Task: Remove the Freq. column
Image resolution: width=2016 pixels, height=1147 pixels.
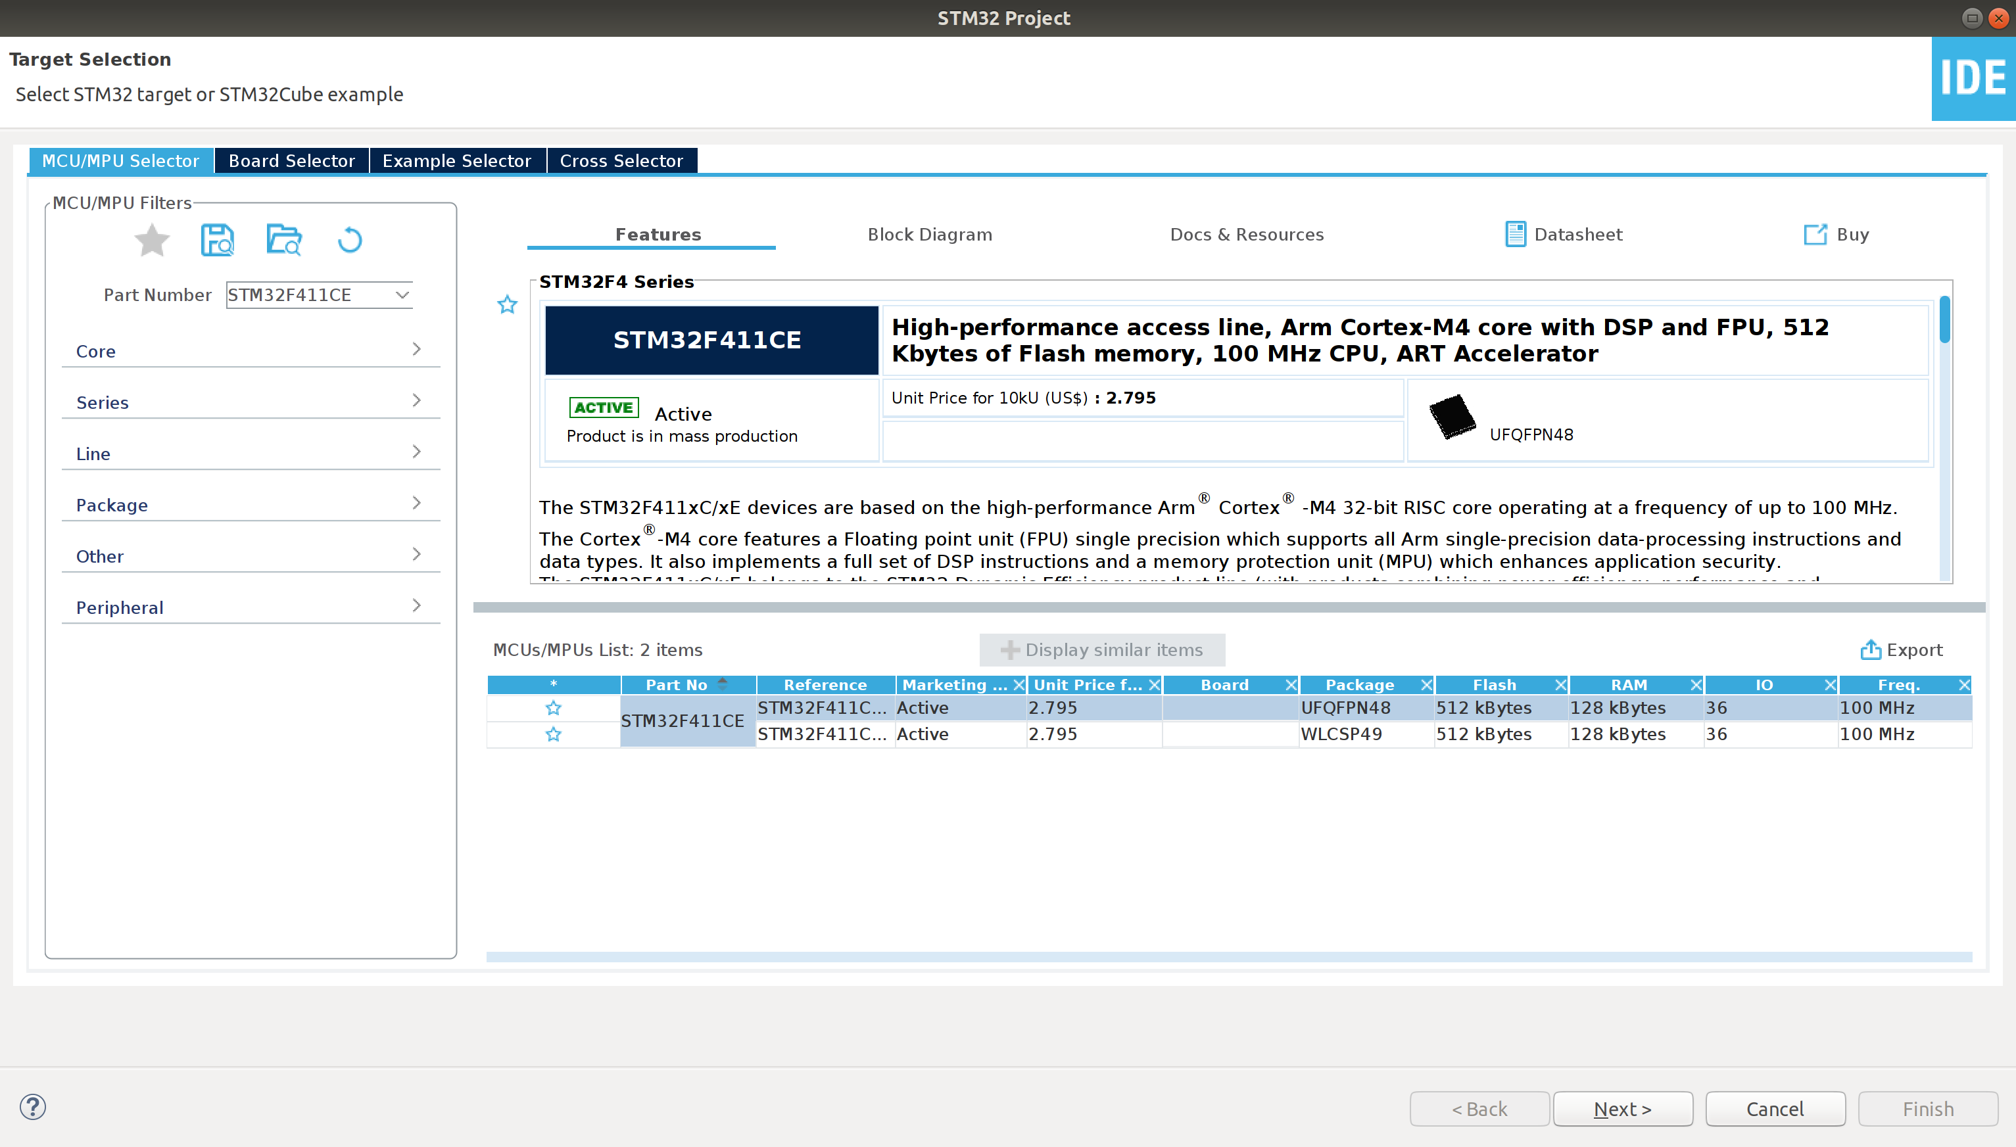Action: pos(1965,684)
